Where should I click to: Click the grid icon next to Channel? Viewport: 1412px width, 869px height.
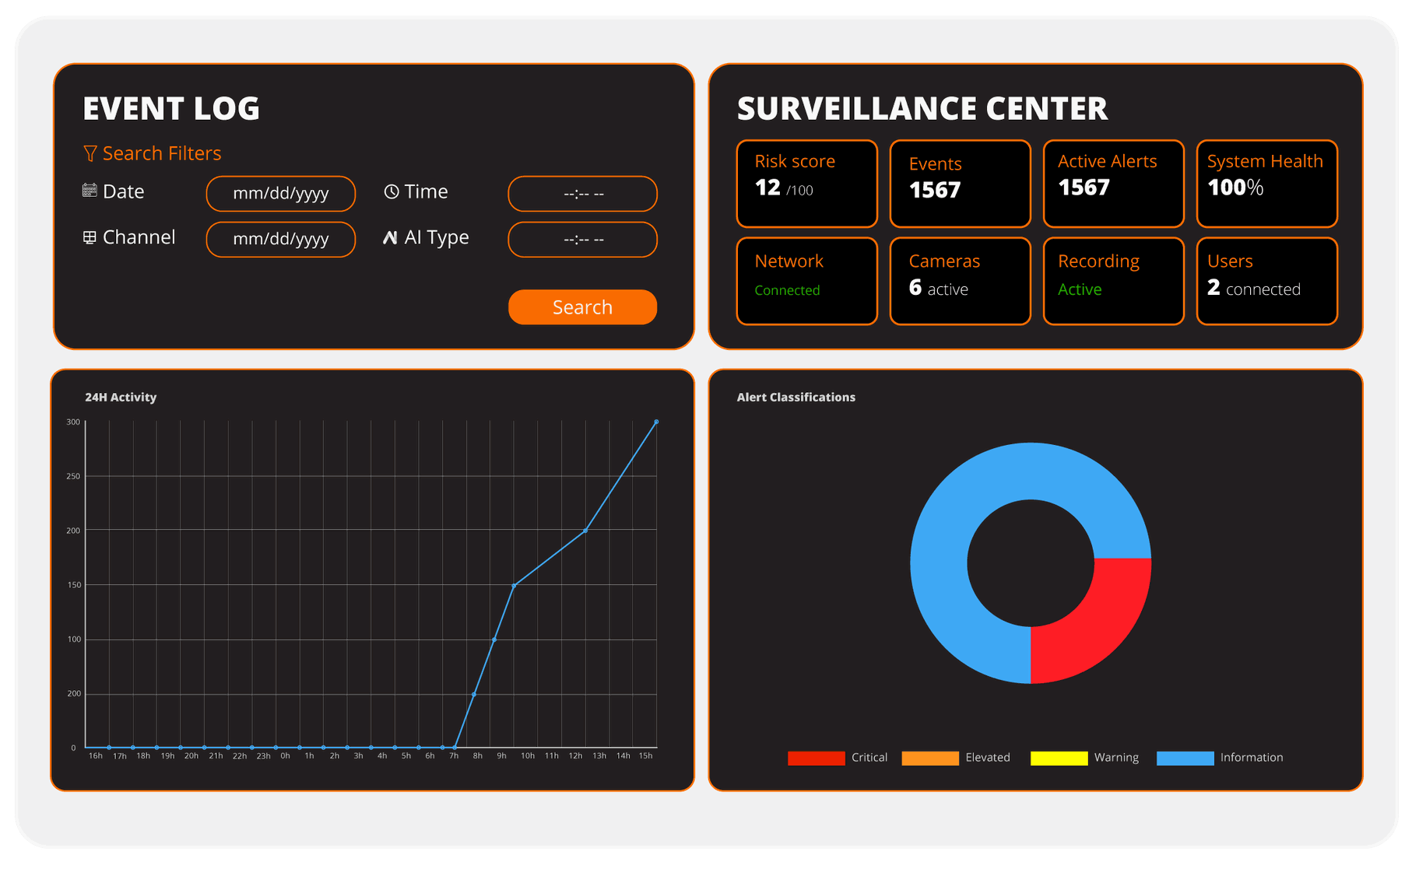tap(90, 237)
